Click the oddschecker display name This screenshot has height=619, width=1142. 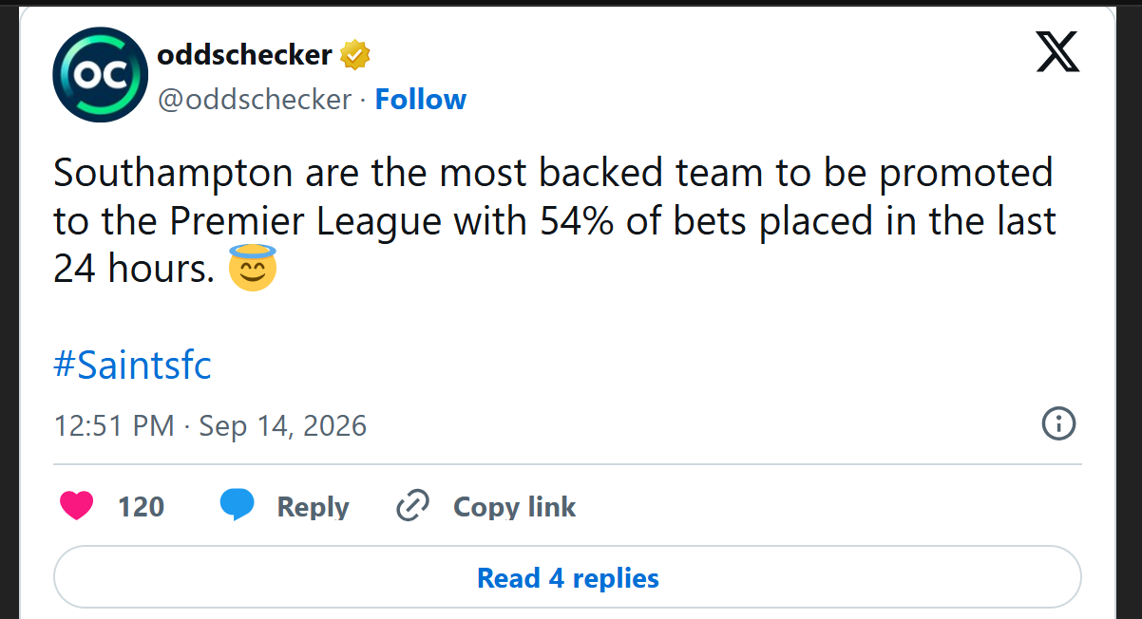click(x=244, y=55)
